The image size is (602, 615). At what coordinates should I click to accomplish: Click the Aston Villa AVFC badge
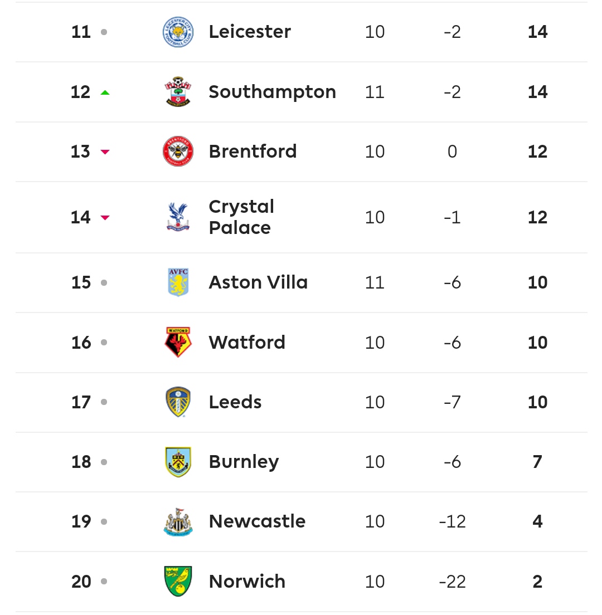(x=178, y=282)
